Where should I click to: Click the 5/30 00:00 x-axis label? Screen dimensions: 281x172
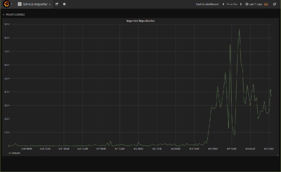26,149
